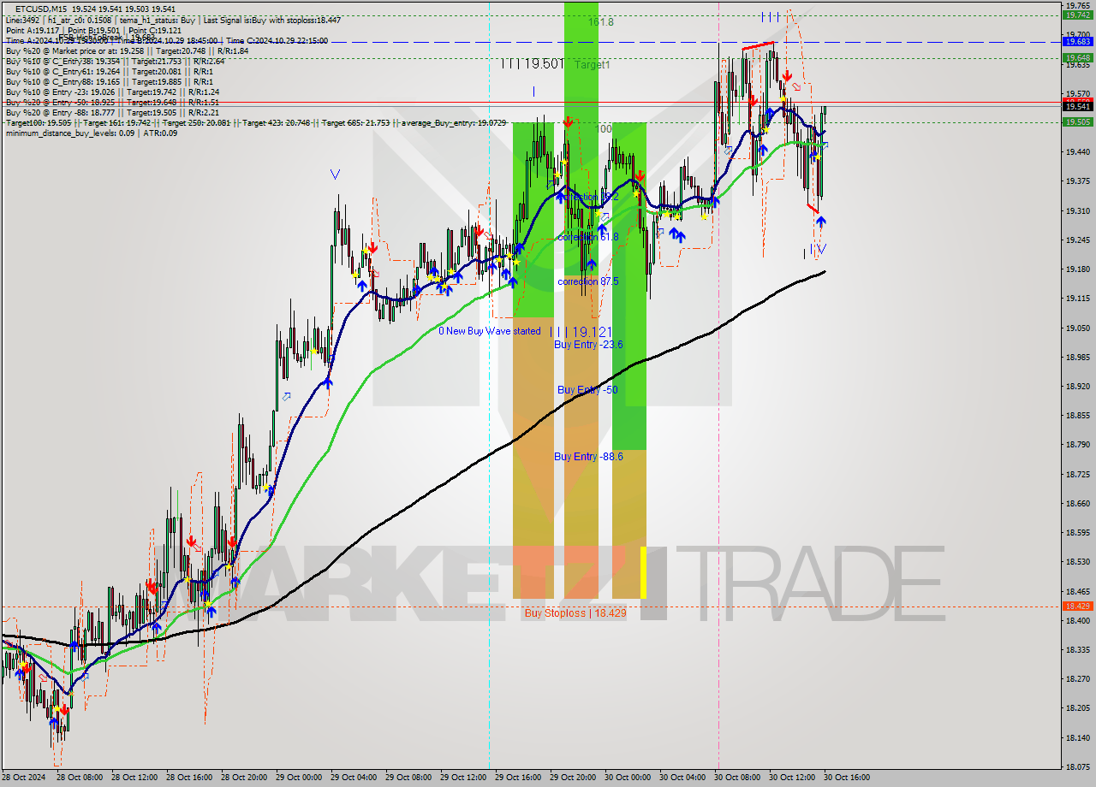The width and height of the screenshot is (1096, 787).
Task: Click the 'Buy Entry -88.6' level label
Action: click(588, 457)
